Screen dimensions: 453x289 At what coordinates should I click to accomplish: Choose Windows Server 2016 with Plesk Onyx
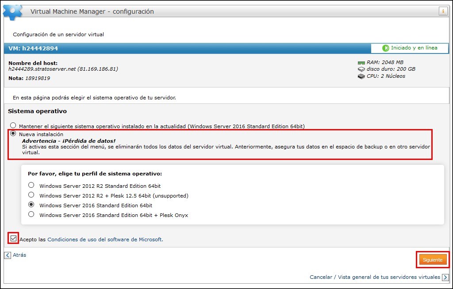point(31,214)
